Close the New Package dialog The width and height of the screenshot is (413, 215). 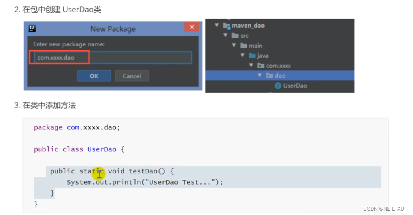pos(192,27)
